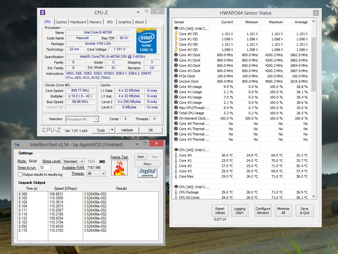Screen dimensions: 338x254
Task: Click the icon beside PCIe Clock
Action: click(176, 76)
